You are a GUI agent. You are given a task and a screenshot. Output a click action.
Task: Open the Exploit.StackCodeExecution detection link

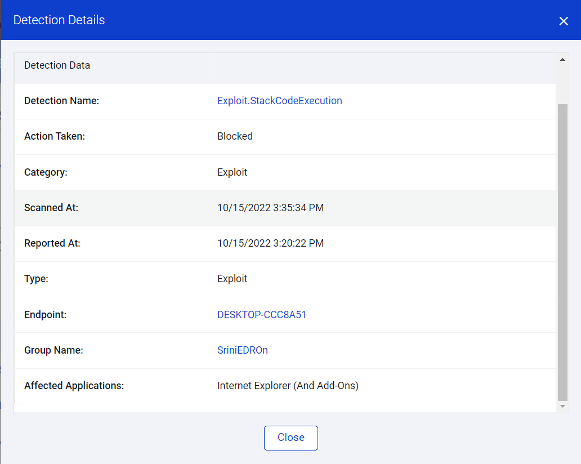pyautogui.click(x=279, y=101)
